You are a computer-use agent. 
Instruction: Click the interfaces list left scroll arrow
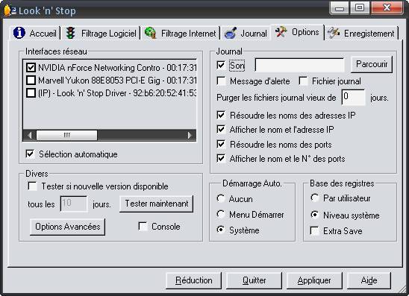point(30,135)
